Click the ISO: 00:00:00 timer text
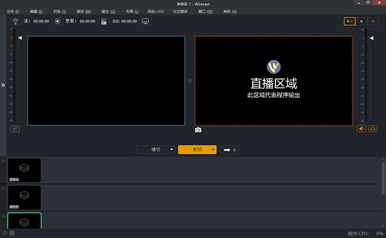 pyautogui.click(x=125, y=21)
